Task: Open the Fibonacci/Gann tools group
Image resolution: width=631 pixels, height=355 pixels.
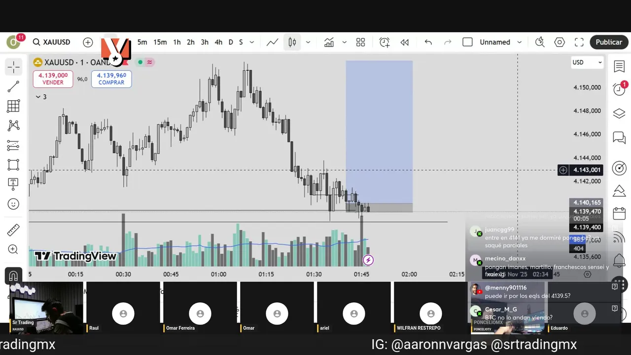Action: pyautogui.click(x=13, y=106)
